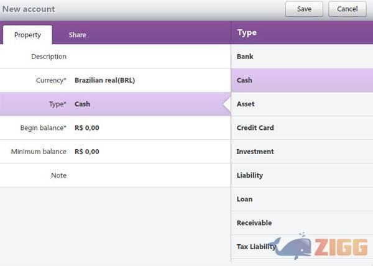Switch to the Share tab
Viewport: 373px width, 266px height.
click(x=78, y=35)
